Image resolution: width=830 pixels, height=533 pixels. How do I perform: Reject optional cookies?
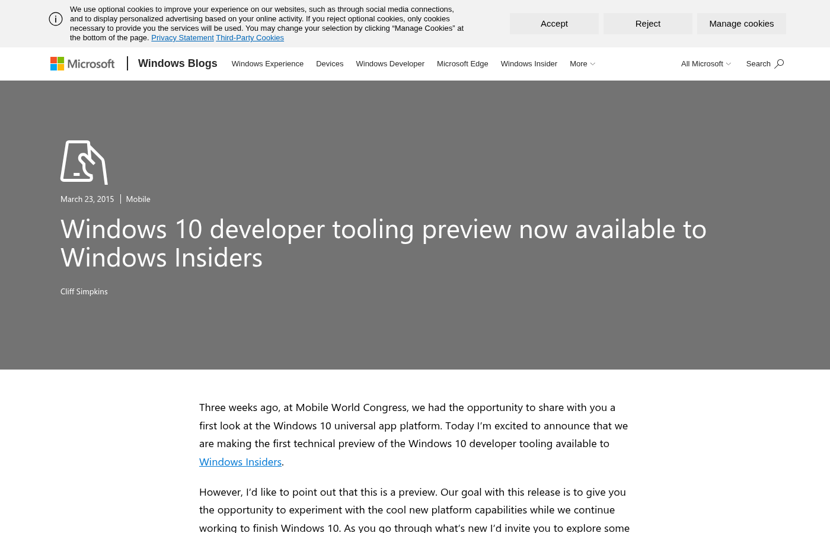[x=648, y=24]
